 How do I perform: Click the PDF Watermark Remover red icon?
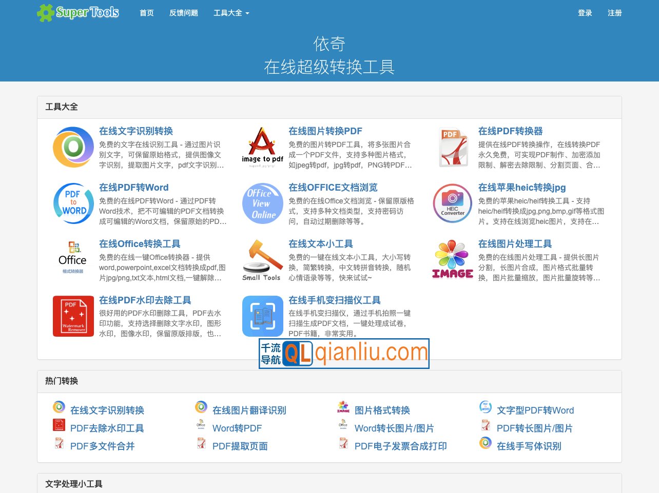click(x=73, y=316)
